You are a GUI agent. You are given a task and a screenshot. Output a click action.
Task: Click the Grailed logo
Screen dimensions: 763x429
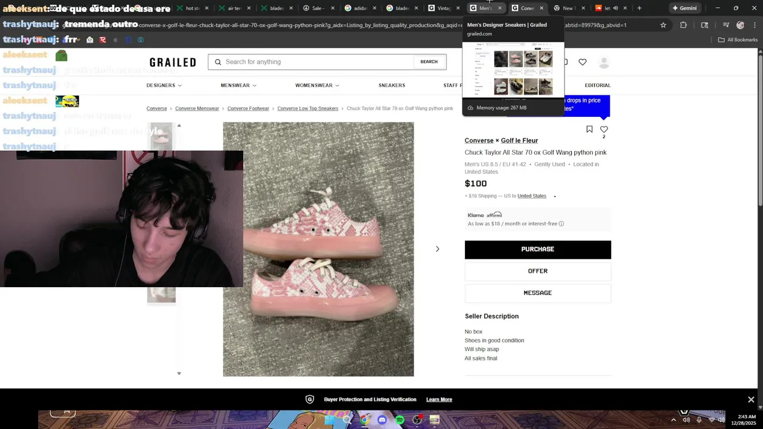172,62
